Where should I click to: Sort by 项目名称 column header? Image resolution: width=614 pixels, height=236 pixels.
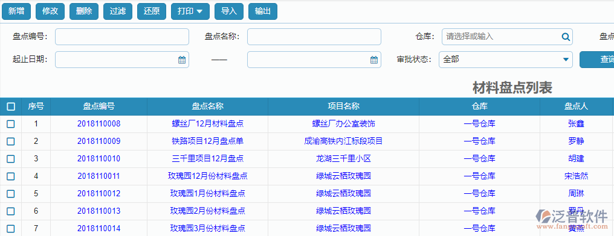point(343,107)
